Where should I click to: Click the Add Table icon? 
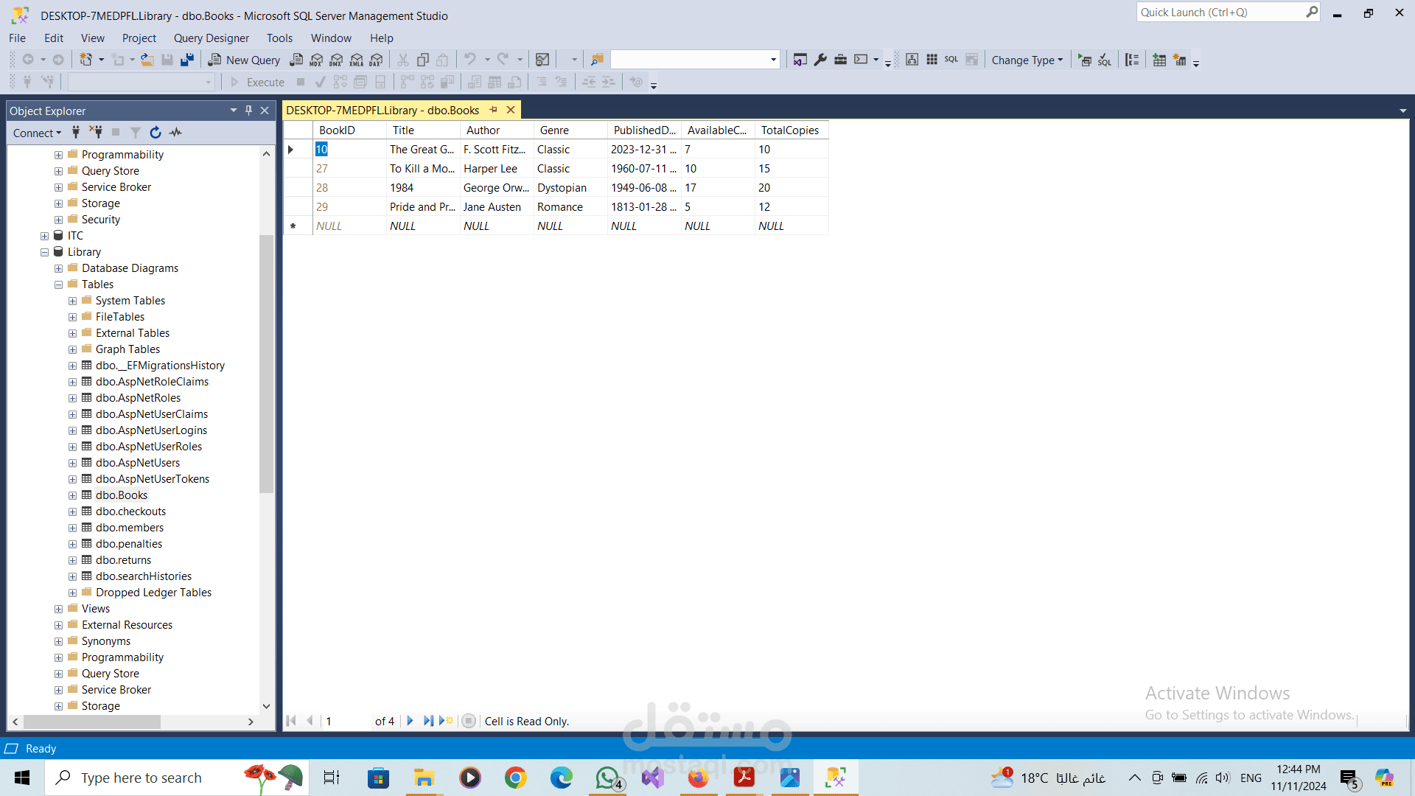pos(1159,60)
